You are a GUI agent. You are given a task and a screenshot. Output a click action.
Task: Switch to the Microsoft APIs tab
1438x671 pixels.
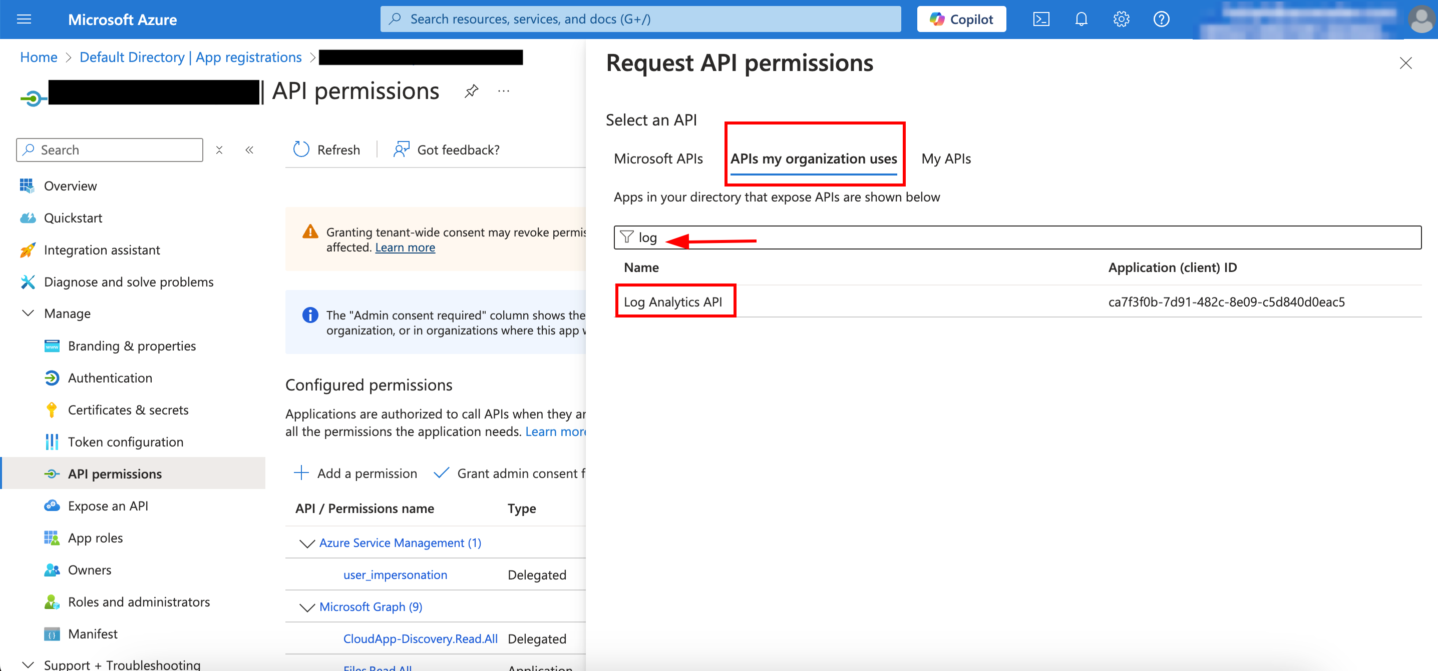[x=658, y=159]
